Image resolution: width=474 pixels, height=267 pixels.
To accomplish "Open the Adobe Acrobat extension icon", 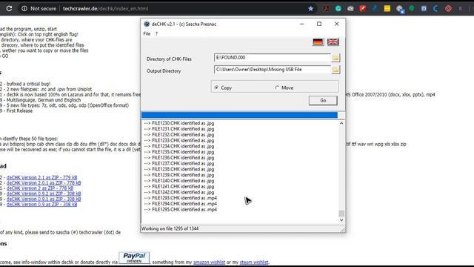I will pos(326,8).
